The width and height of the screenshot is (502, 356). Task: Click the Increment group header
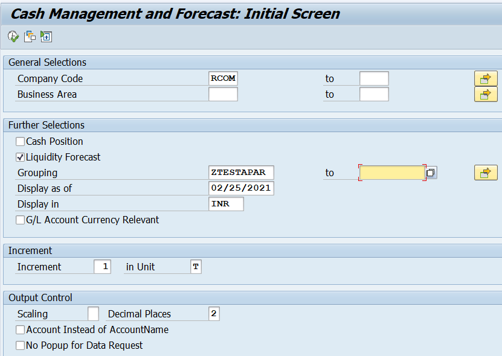[x=30, y=251]
